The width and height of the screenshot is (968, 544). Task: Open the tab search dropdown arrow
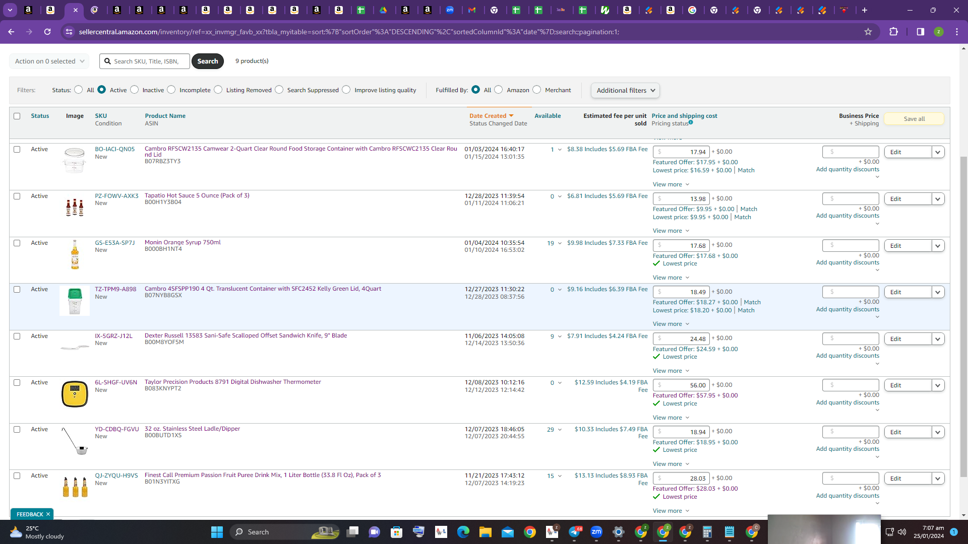point(10,10)
